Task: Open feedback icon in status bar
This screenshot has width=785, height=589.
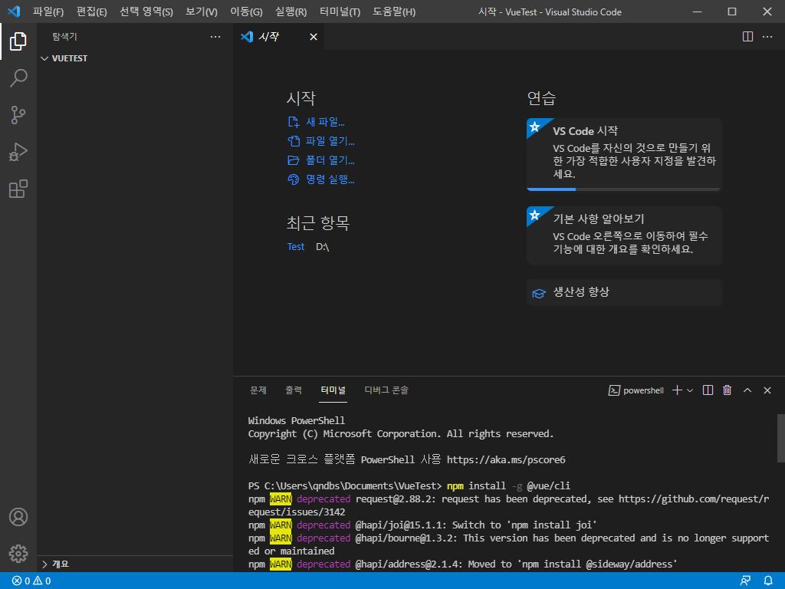Action: (745, 581)
